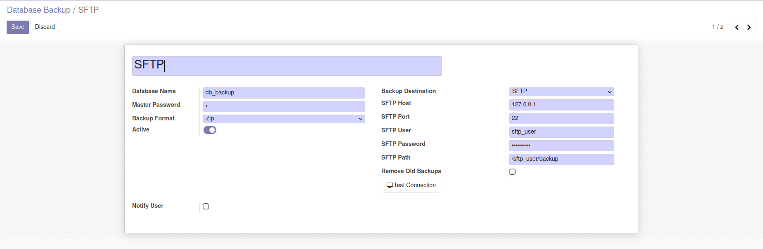Edit the SFTP Path field
The width and height of the screenshot is (763, 249).
tap(561, 159)
